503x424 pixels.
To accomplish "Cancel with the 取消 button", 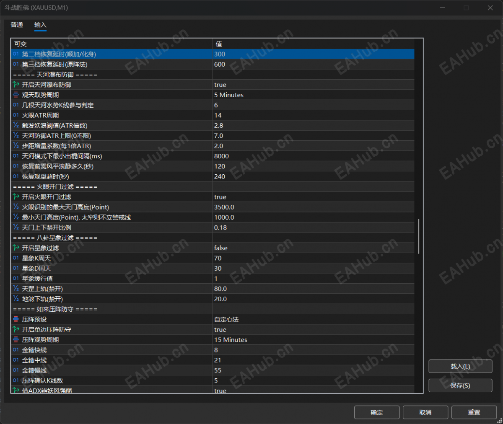I will coord(425,412).
